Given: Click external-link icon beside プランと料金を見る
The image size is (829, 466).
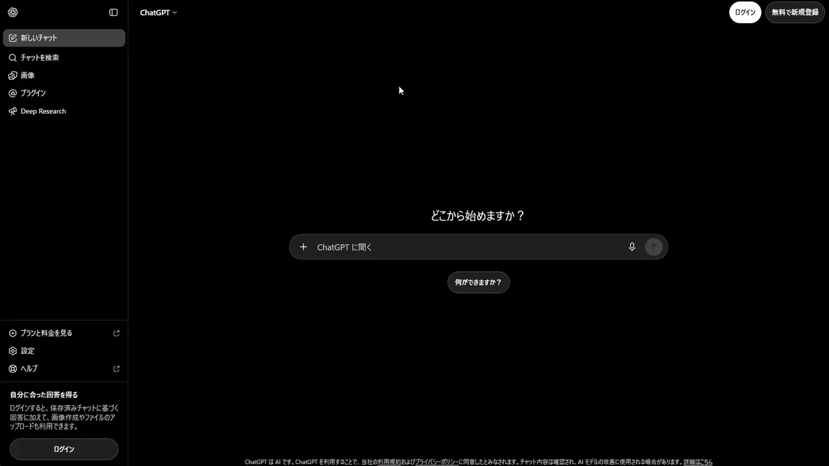Looking at the screenshot, I should [x=117, y=333].
